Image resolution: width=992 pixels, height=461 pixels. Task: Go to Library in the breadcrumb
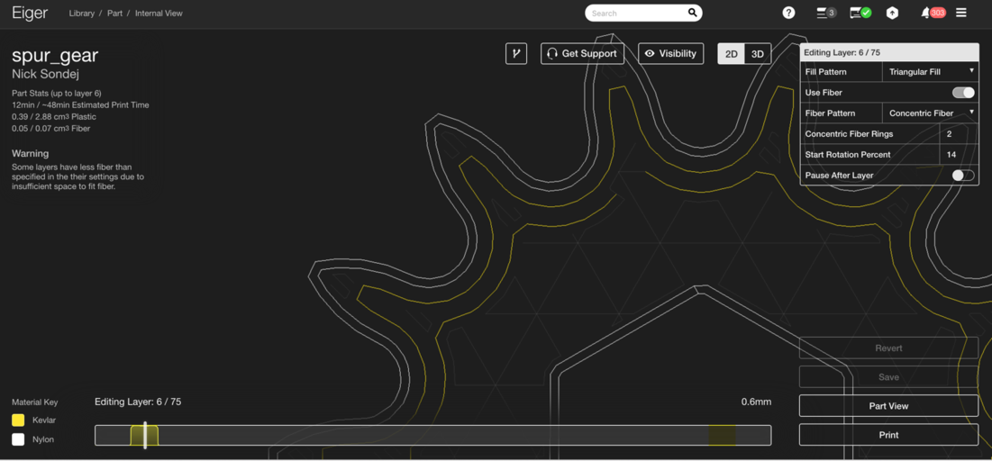tap(81, 14)
